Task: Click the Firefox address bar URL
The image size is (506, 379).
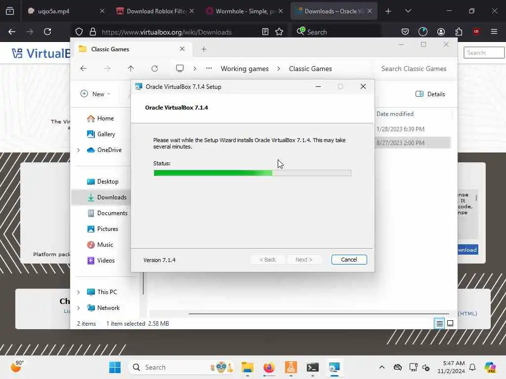Action: point(167,32)
